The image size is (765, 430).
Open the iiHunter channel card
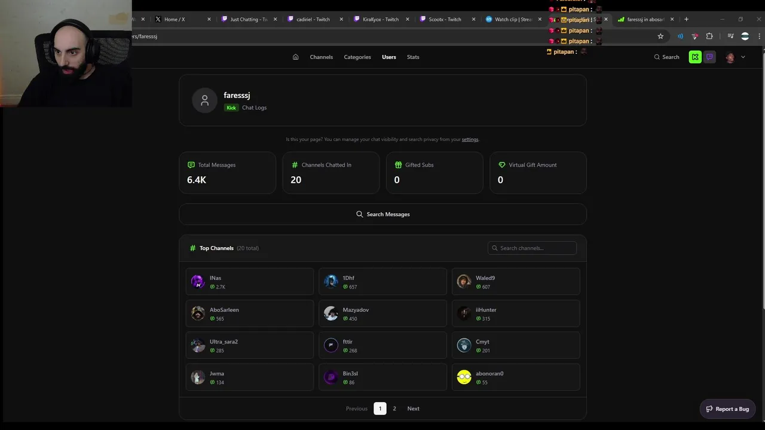tap(516, 314)
